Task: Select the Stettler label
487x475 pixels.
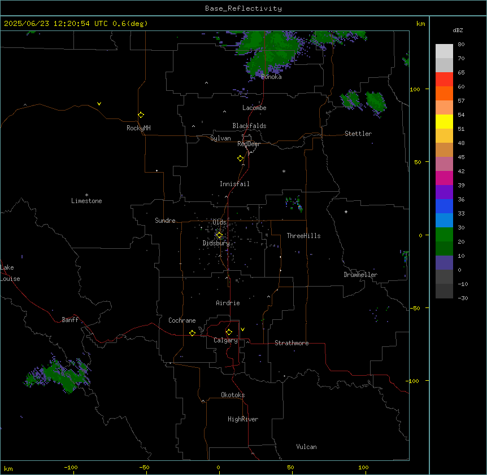Action: (x=358, y=134)
